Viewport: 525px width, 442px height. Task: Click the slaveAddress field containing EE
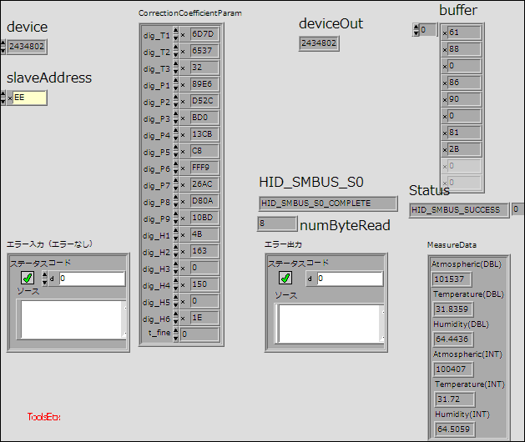(30, 98)
